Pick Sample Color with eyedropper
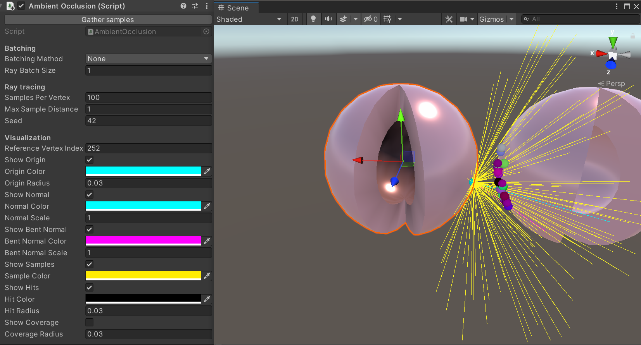This screenshot has width=641, height=345. click(x=207, y=276)
